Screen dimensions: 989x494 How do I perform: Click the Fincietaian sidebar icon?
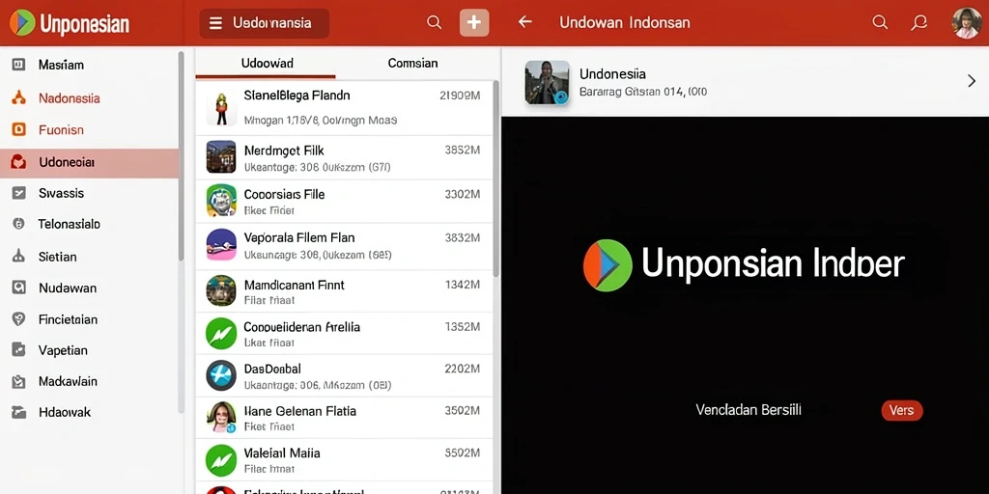pos(19,319)
